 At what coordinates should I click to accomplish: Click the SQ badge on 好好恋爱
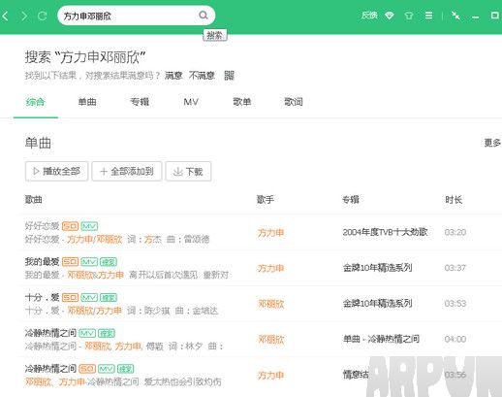[70, 226]
